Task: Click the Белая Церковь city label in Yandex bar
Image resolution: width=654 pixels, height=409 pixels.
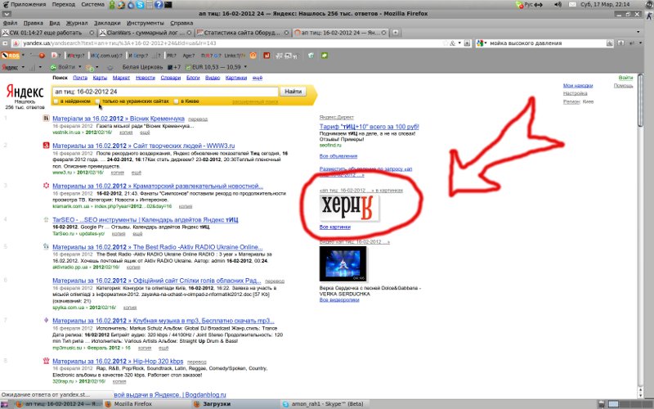Action: (142, 67)
